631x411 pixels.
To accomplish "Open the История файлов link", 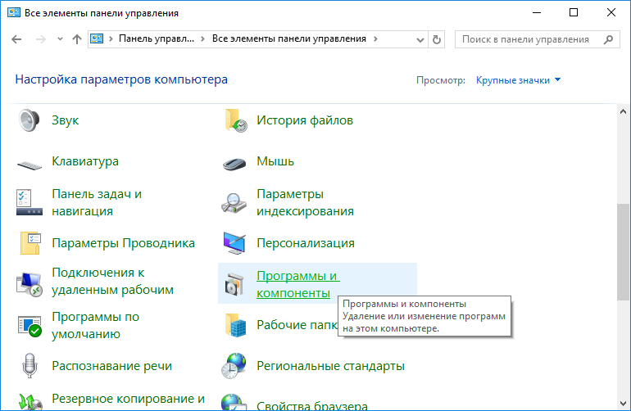I will coord(305,120).
